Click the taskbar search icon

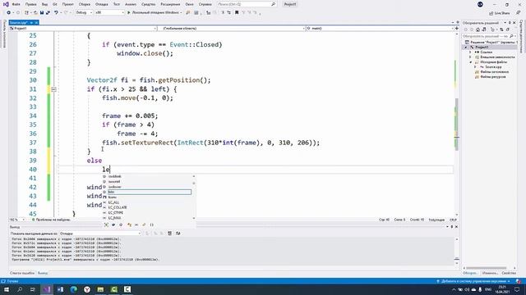[x=20, y=289]
